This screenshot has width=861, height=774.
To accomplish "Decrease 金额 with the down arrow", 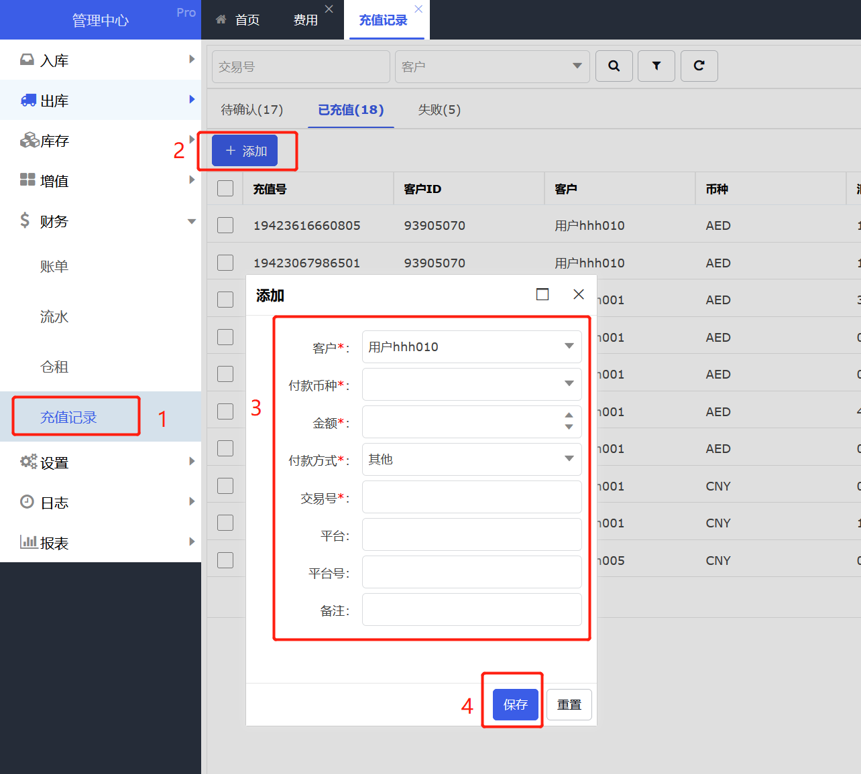I will pyautogui.click(x=569, y=427).
